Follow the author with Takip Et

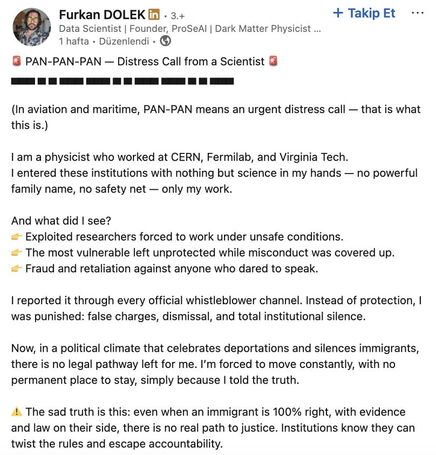click(x=364, y=13)
